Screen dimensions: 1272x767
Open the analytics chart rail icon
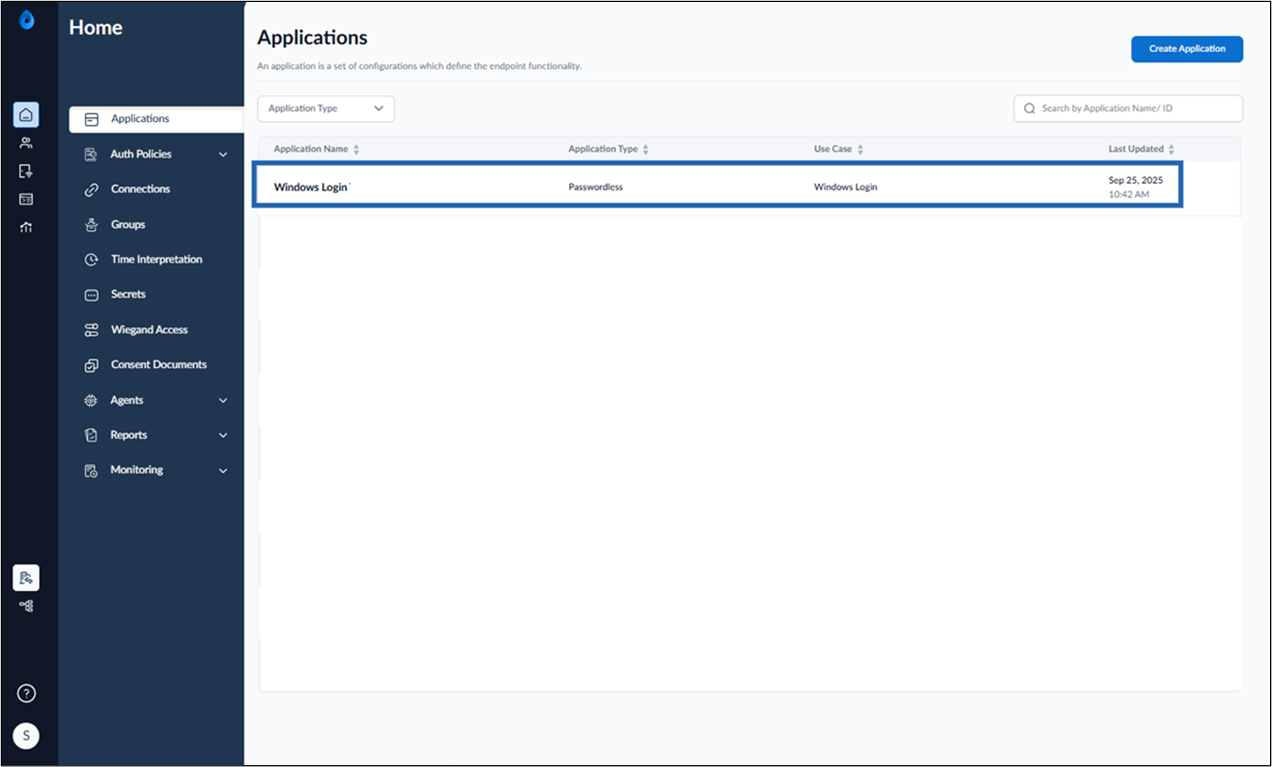tap(26, 227)
